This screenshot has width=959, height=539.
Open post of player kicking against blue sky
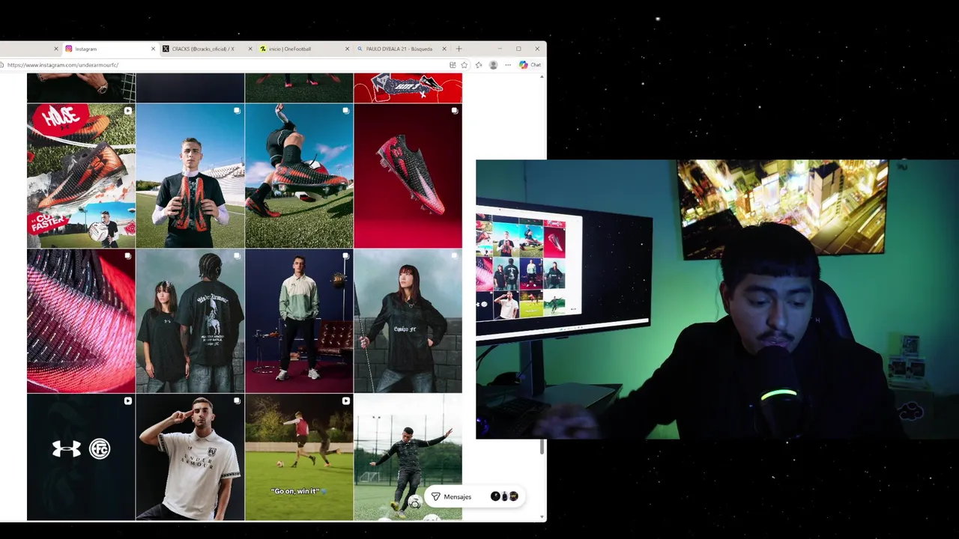point(299,176)
